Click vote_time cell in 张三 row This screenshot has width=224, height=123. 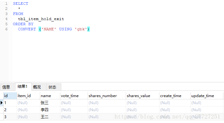pos(74,103)
